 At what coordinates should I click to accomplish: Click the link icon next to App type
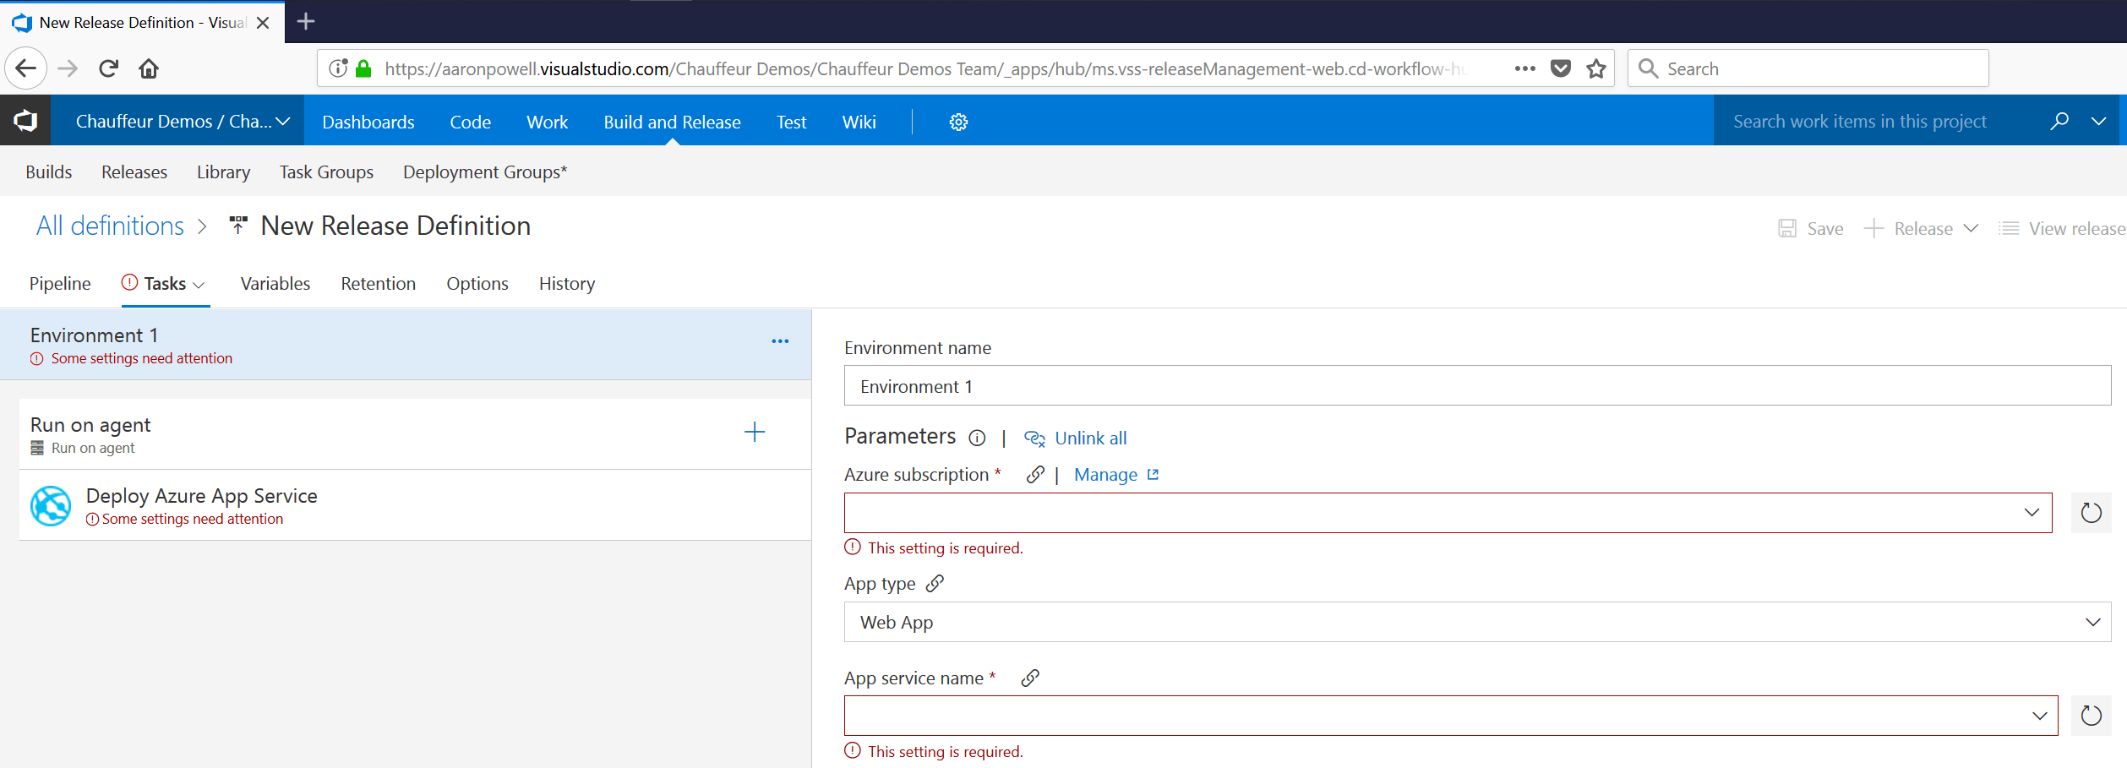[935, 582]
